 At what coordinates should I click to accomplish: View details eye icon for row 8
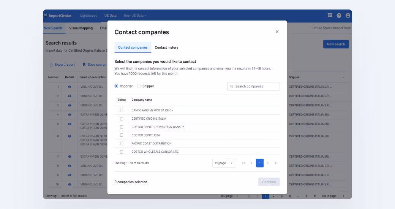pos(70,166)
